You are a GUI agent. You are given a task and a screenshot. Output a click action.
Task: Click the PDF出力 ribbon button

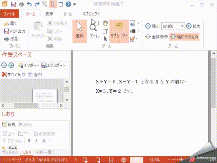[14, 31]
